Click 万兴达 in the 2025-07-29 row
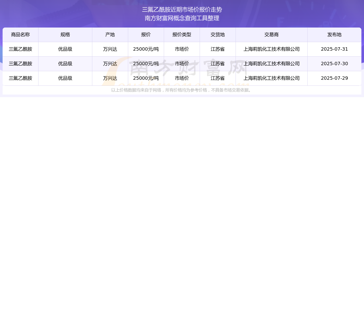 [x=110, y=78]
